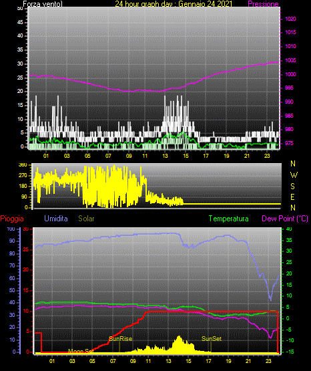The image size is (311, 371).
Task: Click hour label 13 under the wind graph
Action: (x=165, y=156)
